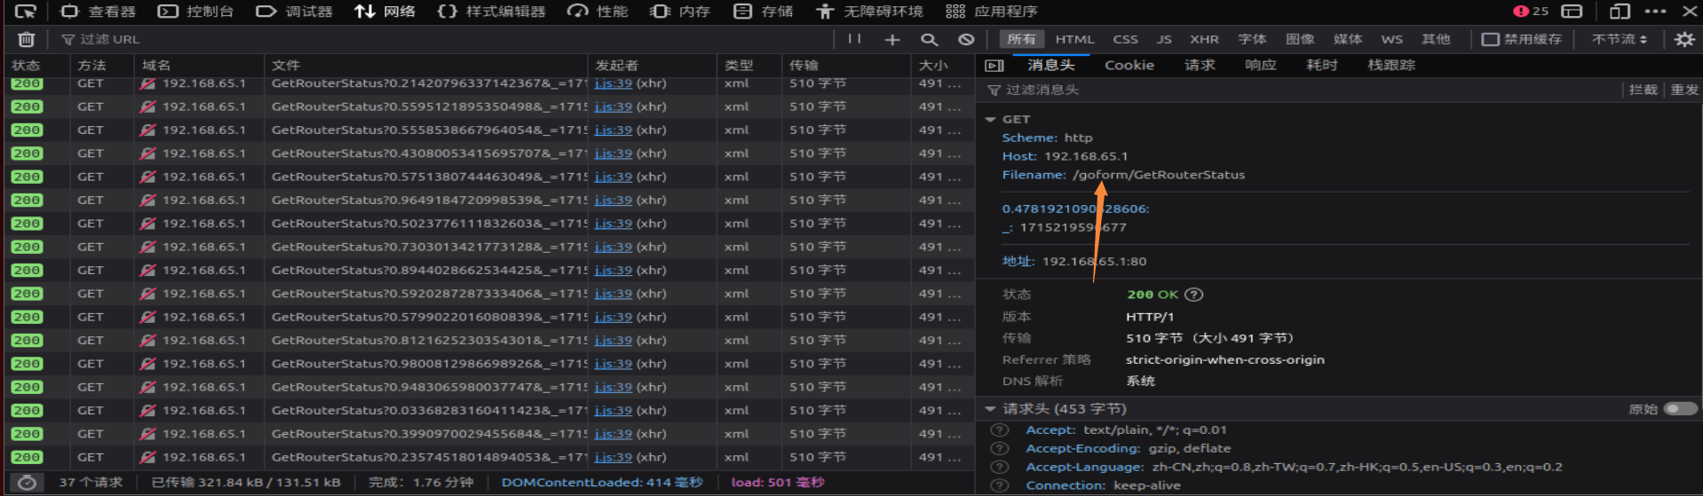Open the network search magnifier
The height and width of the screenshot is (496, 1703).
(x=929, y=39)
